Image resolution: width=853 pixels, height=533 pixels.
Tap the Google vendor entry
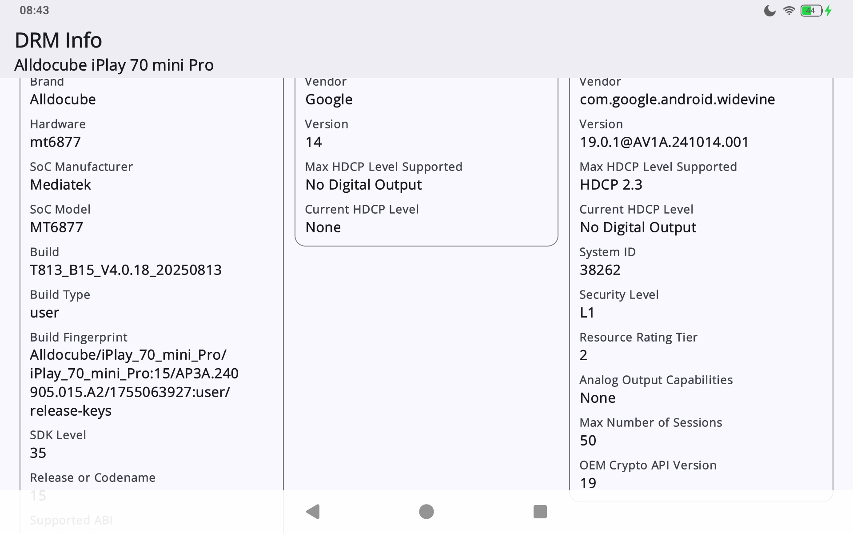pos(329,99)
